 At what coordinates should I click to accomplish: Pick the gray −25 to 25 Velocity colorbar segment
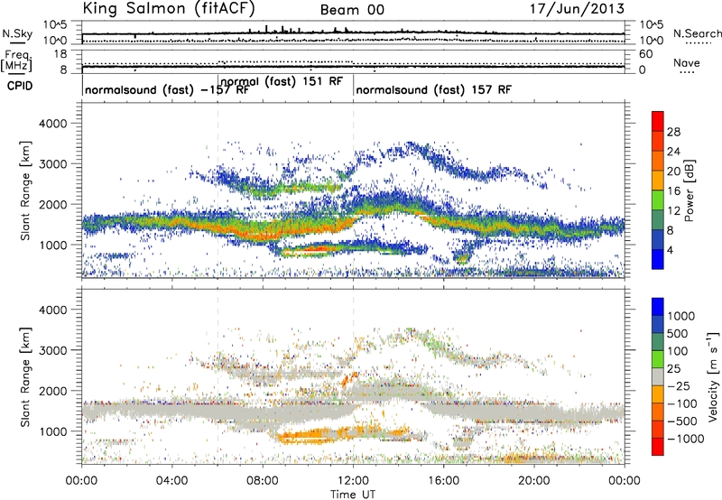[658, 376]
